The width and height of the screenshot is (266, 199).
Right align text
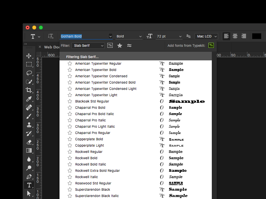tap(244, 36)
